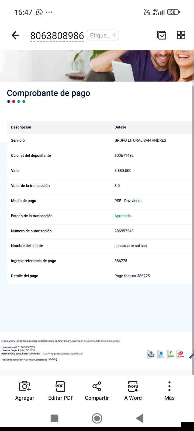Tap Android recent apps square
The height and width of the screenshot is (431, 194).
click(x=54, y=418)
